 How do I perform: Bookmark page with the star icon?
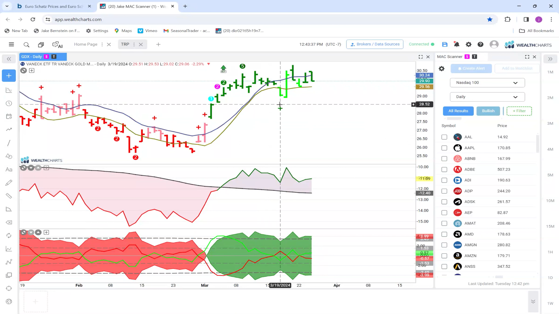pyautogui.click(x=490, y=19)
